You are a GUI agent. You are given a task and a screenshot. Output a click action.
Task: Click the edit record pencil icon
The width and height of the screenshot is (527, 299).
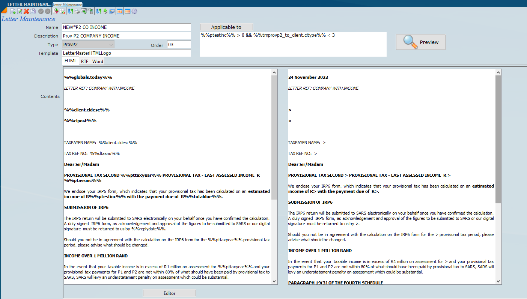20,11
